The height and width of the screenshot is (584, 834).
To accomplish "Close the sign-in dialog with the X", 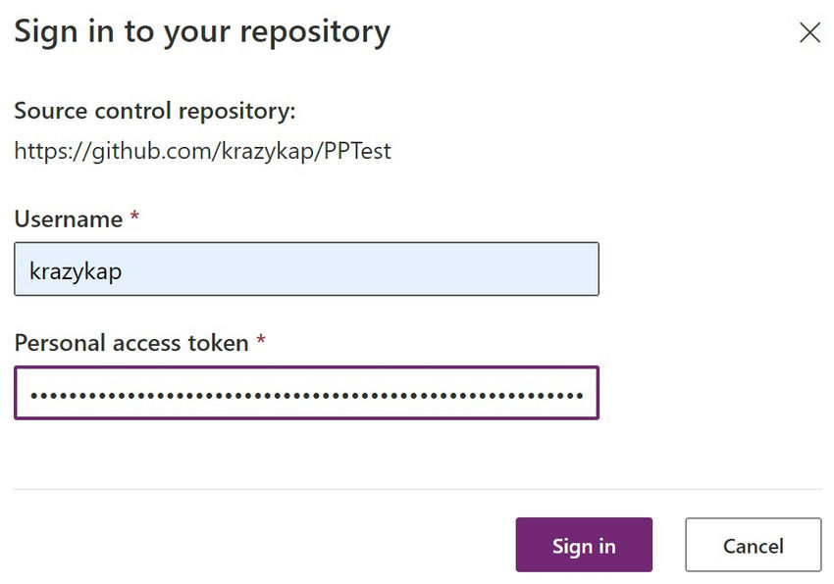I will 808,32.
